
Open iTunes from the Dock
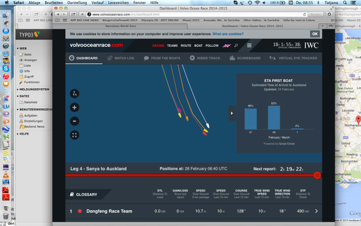pyautogui.click(x=6, y=76)
